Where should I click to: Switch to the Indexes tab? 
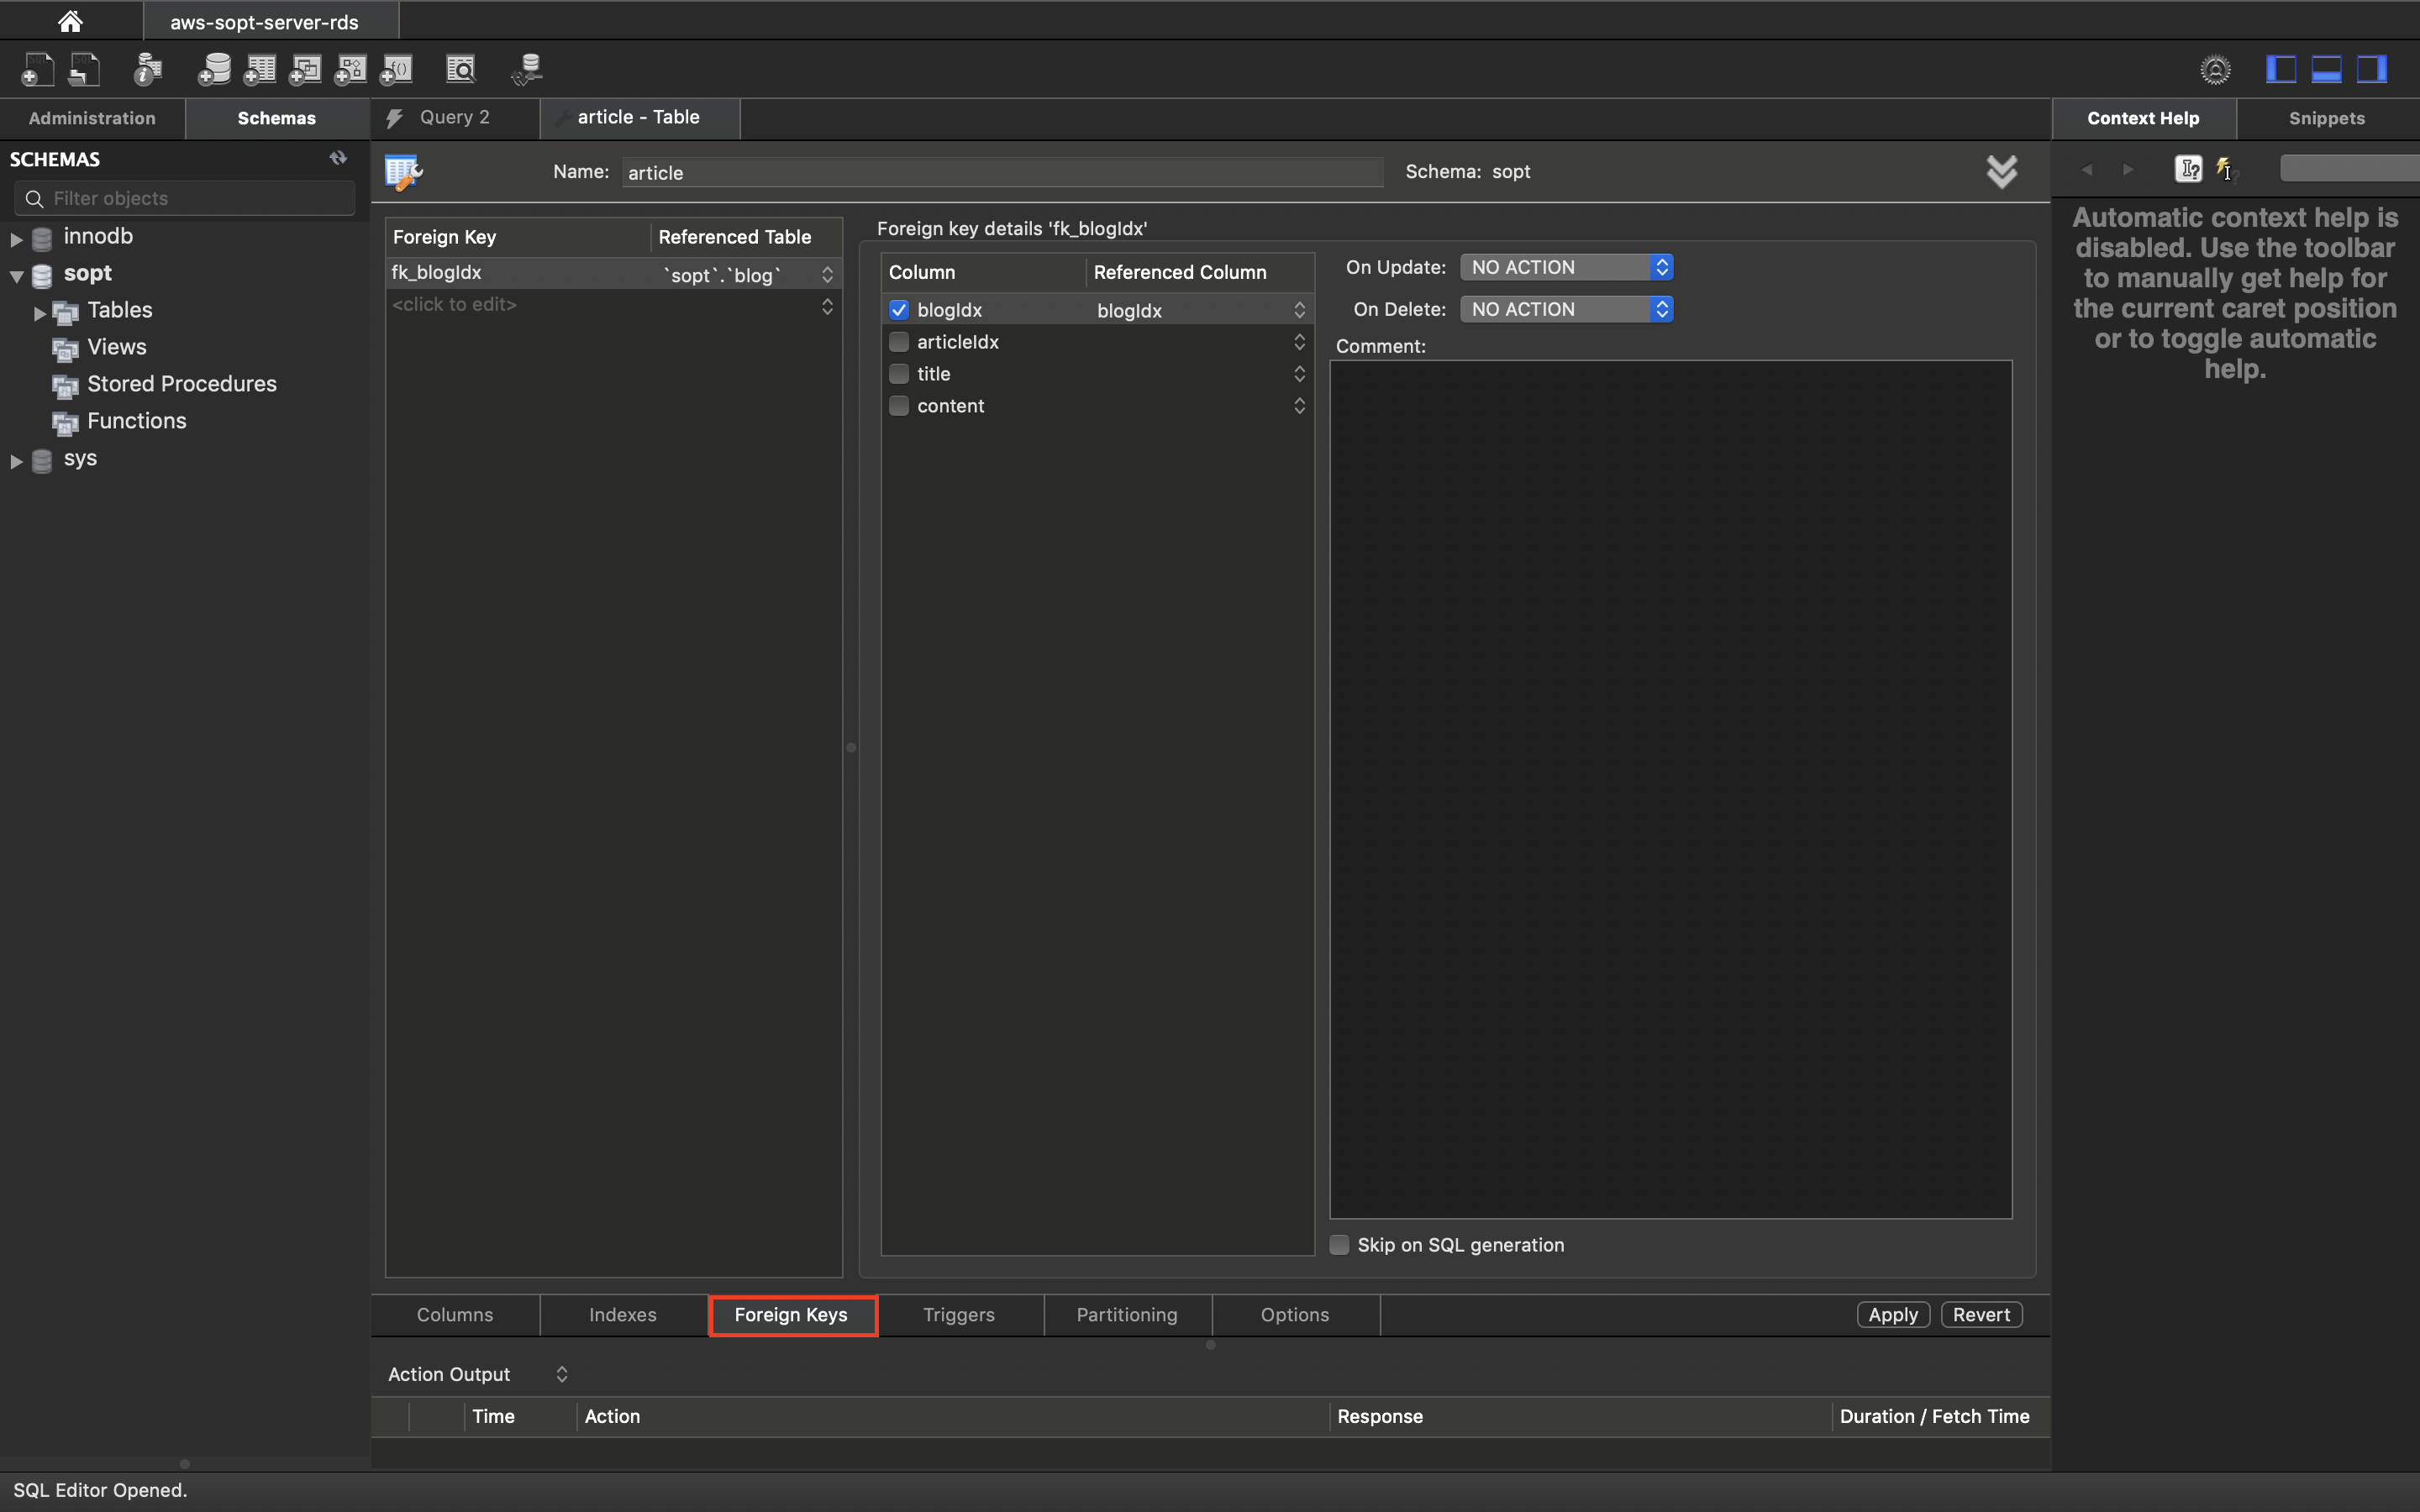pyautogui.click(x=622, y=1315)
